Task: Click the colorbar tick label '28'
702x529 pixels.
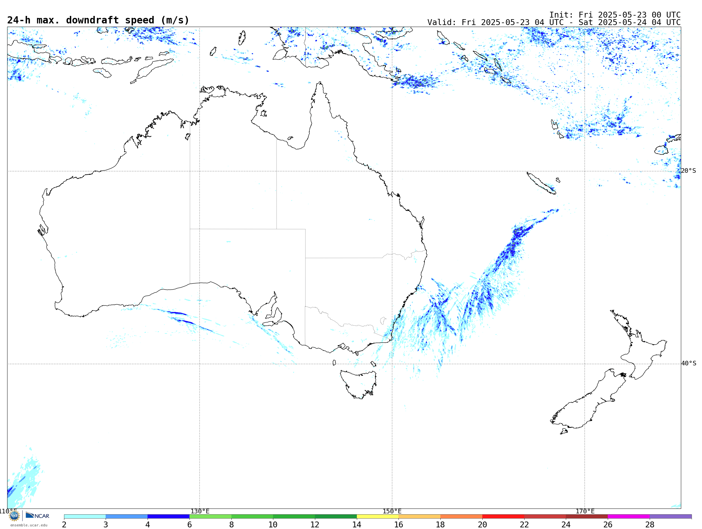Action: click(650, 525)
